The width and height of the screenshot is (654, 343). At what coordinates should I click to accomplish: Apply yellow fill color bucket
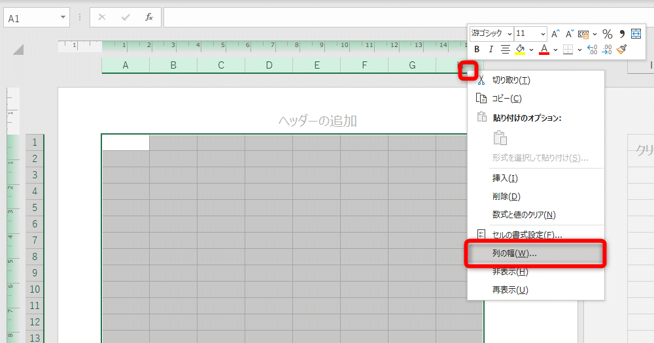520,50
